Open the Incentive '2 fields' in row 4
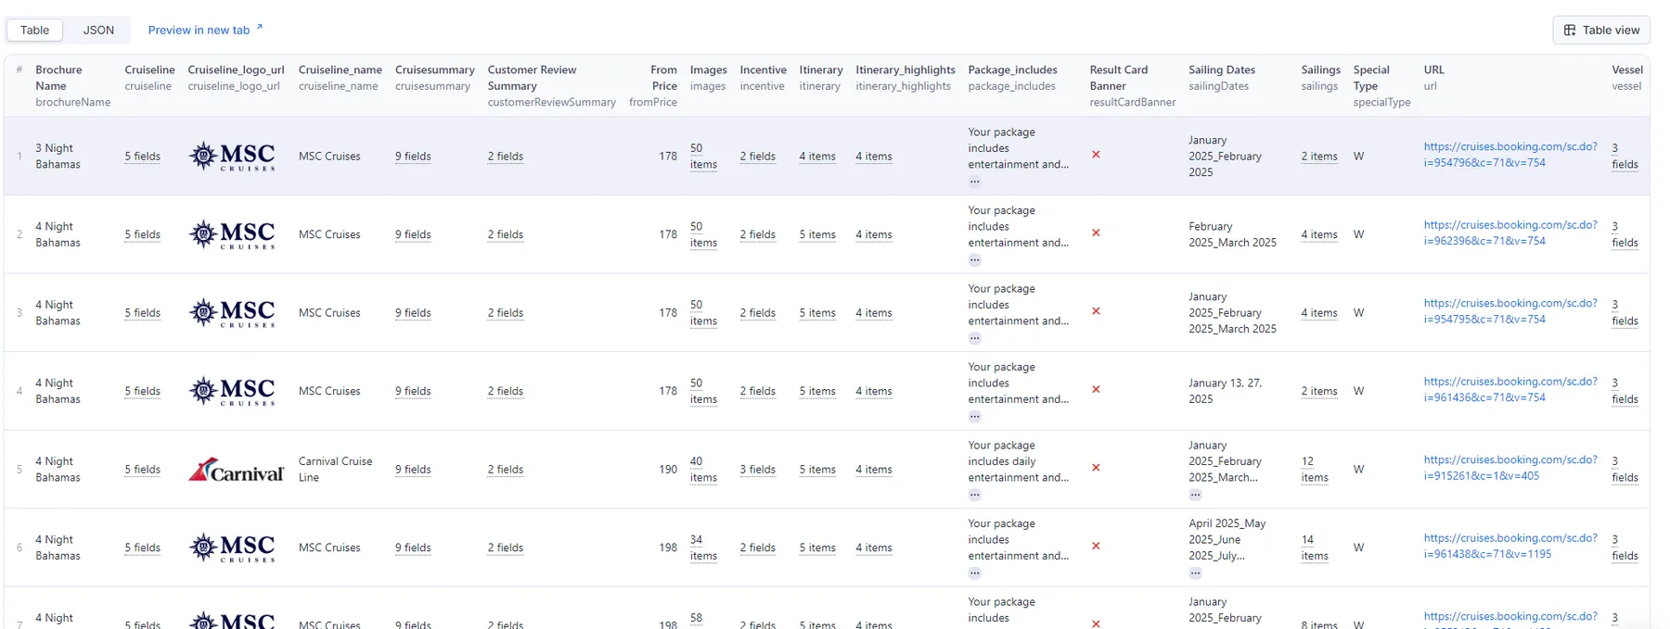The image size is (1670, 629). (758, 391)
